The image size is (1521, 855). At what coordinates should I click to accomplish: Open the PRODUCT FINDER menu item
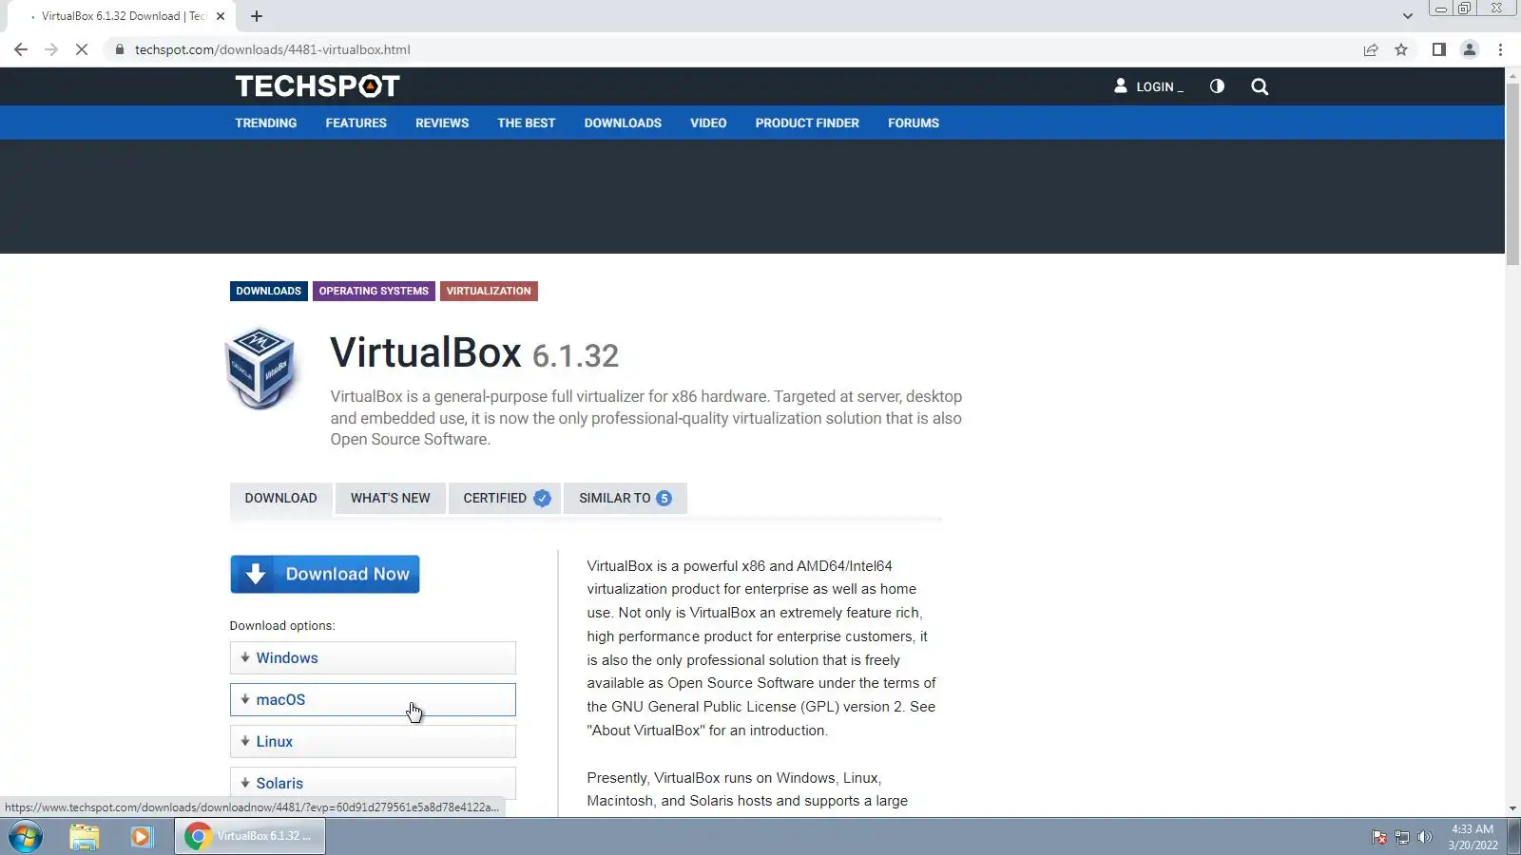coord(807,123)
